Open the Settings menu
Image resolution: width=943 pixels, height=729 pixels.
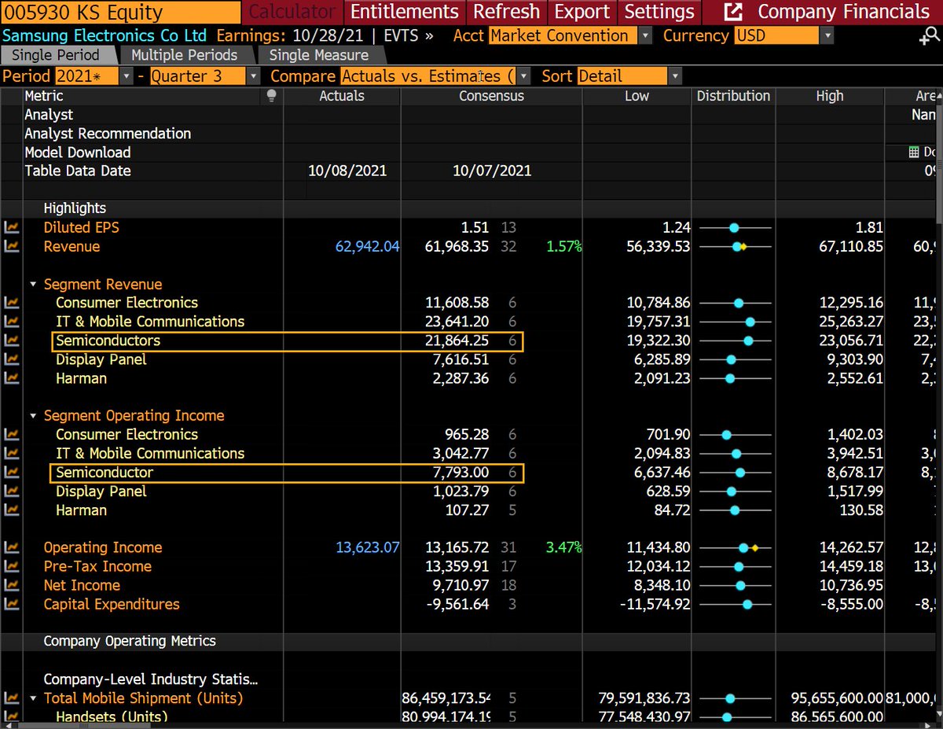point(659,12)
